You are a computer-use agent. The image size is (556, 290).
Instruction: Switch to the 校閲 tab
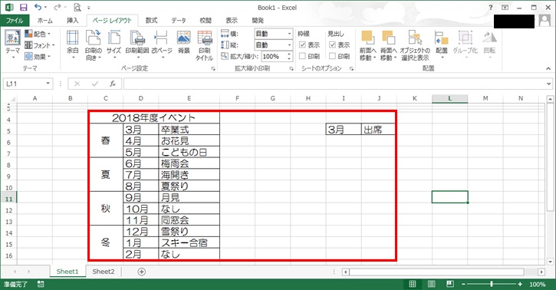click(206, 21)
